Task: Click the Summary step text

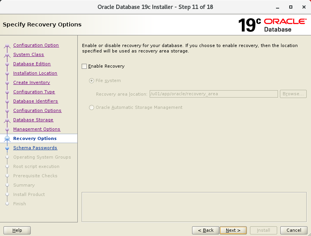Action: coord(24,185)
